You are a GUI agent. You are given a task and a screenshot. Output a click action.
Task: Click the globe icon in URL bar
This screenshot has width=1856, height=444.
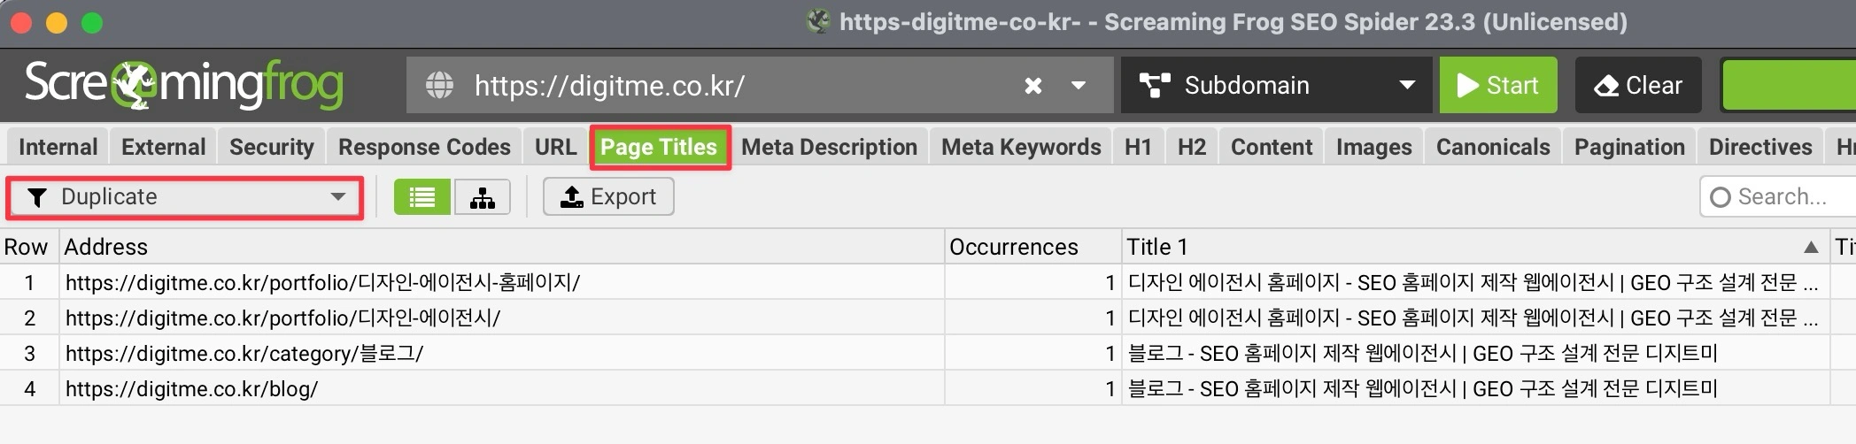pyautogui.click(x=439, y=86)
